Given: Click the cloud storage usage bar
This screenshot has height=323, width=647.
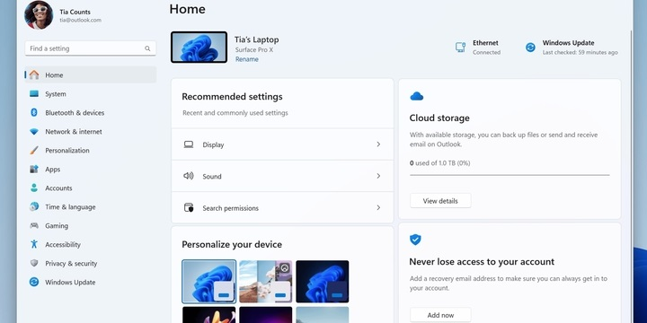Looking at the screenshot, I should [x=510, y=175].
